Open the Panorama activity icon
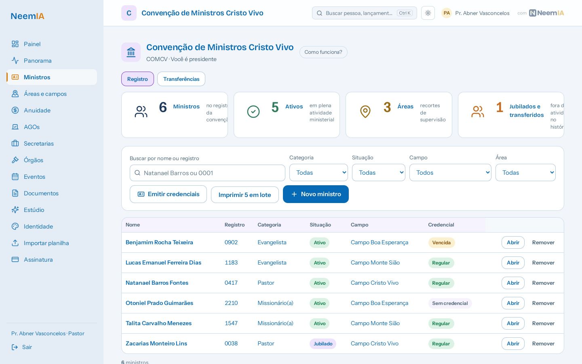This screenshot has height=364, width=582. click(15, 61)
